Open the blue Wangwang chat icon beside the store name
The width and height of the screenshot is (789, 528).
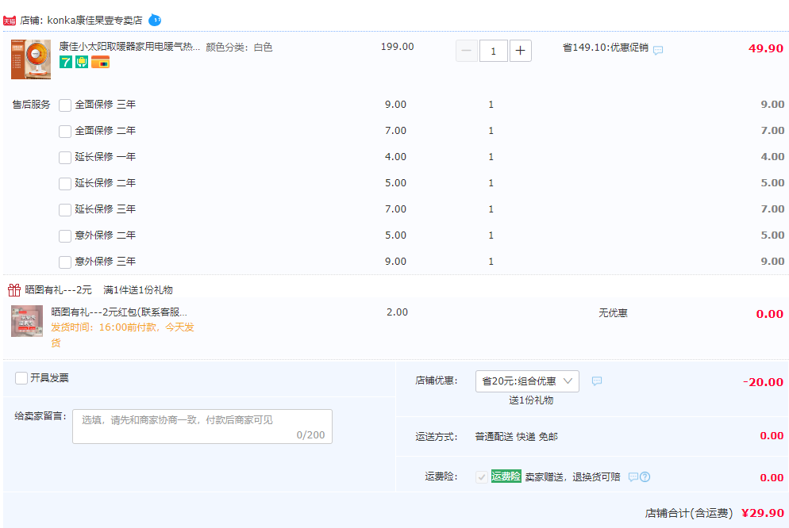pos(155,20)
